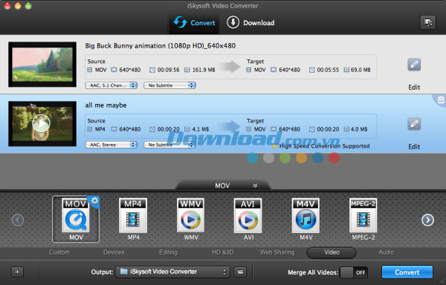Open the Web Sharing format category
446x285 pixels.
tap(277, 252)
